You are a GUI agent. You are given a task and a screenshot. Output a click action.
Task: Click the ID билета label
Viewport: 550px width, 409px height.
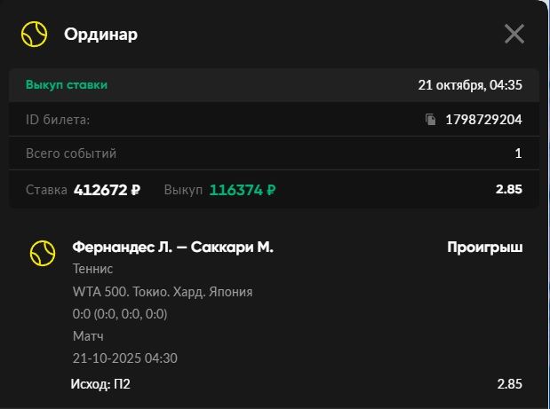click(58, 119)
